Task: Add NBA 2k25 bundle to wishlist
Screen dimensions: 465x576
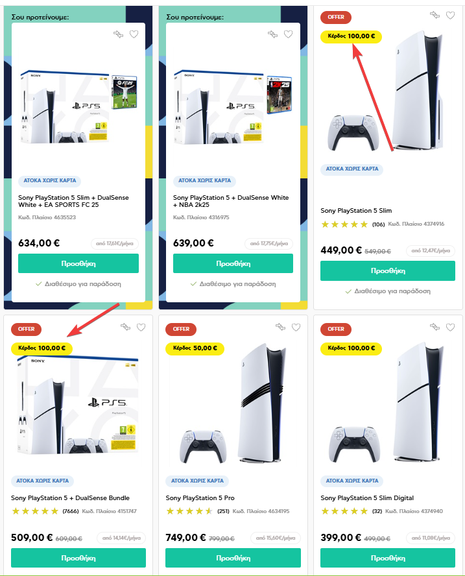Action: 289,34
